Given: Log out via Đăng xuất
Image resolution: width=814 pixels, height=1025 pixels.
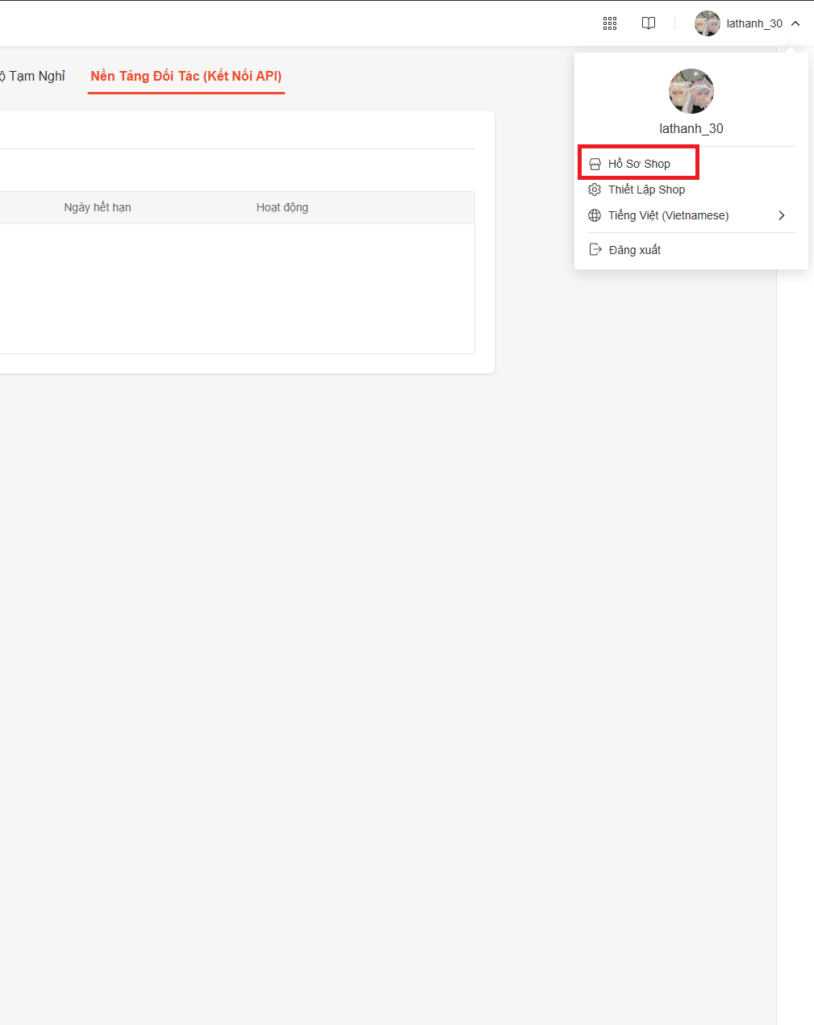Looking at the screenshot, I should point(635,250).
